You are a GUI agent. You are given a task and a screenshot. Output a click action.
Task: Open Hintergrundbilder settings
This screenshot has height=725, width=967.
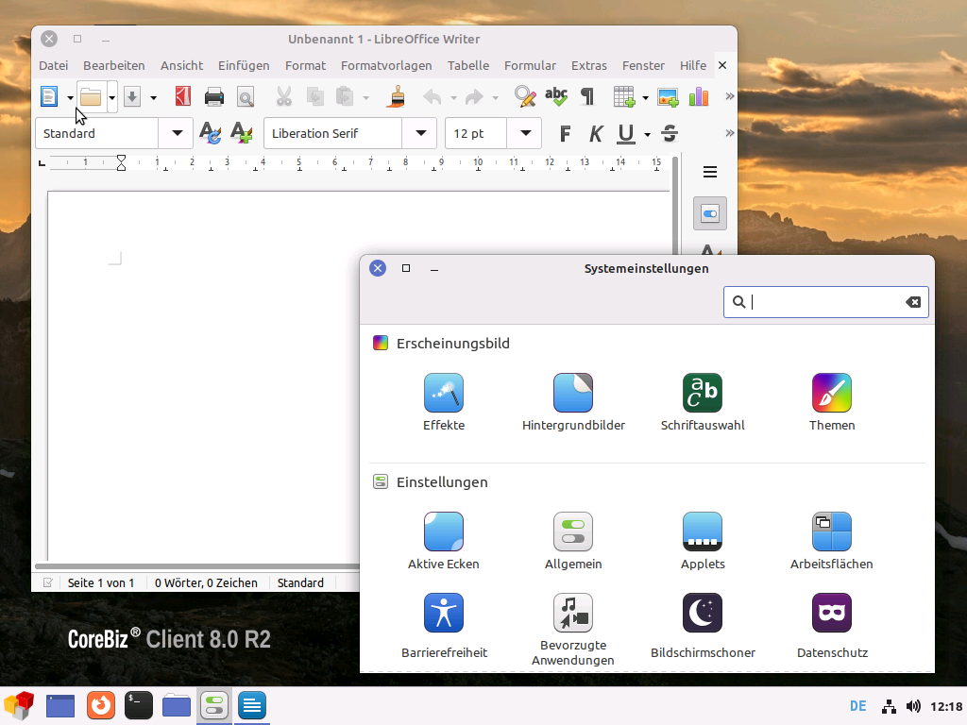pos(573,402)
